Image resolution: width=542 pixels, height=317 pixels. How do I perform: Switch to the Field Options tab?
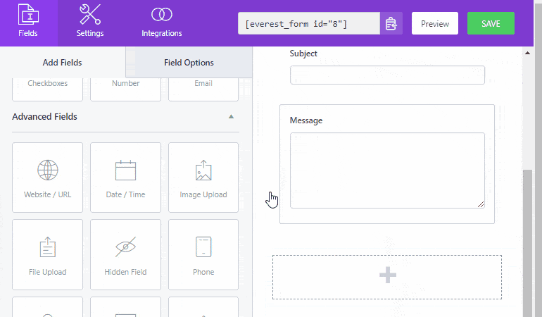pyautogui.click(x=189, y=62)
